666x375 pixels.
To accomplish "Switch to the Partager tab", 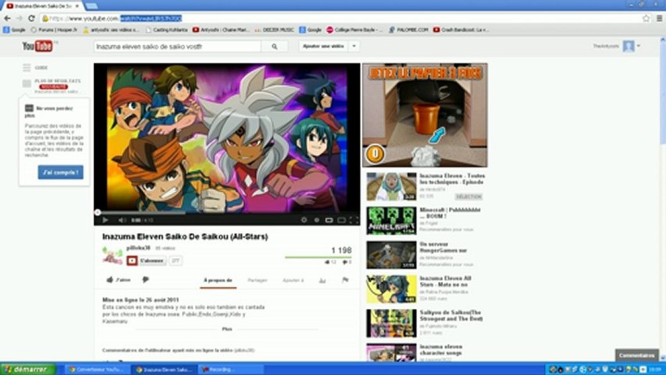I will pos(257,280).
